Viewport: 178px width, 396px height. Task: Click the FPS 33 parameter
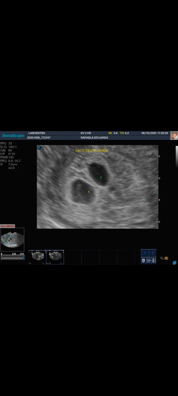(x=6, y=144)
